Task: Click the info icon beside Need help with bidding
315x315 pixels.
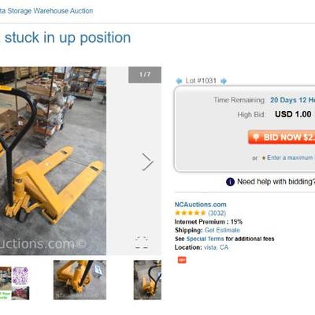Action: click(x=230, y=182)
